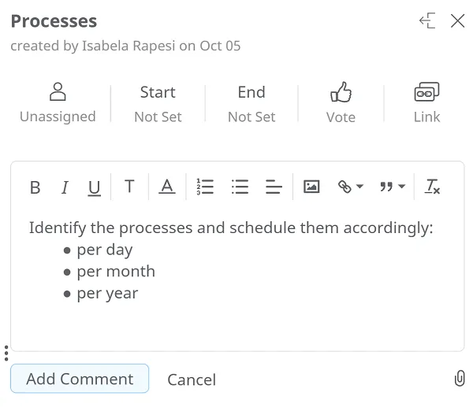Expand the link insert dropdown
The width and height of the screenshot is (473, 411).
(351, 187)
